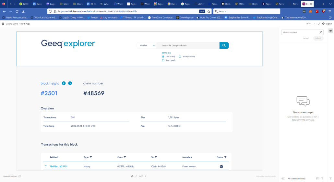Click the 16.14 GEEQ fees value

coord(174,126)
